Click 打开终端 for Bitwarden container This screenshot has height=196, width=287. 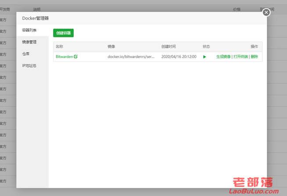(240, 57)
